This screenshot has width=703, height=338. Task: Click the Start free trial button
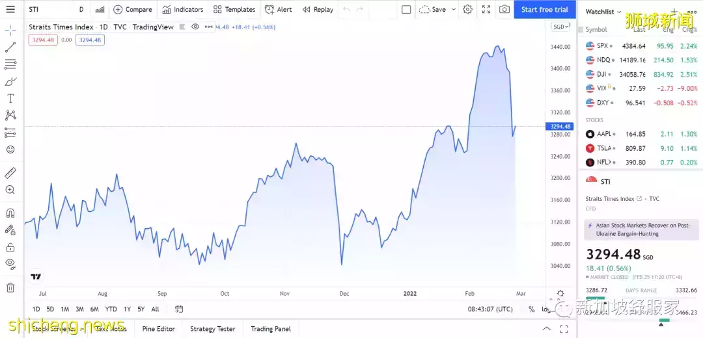coord(544,10)
